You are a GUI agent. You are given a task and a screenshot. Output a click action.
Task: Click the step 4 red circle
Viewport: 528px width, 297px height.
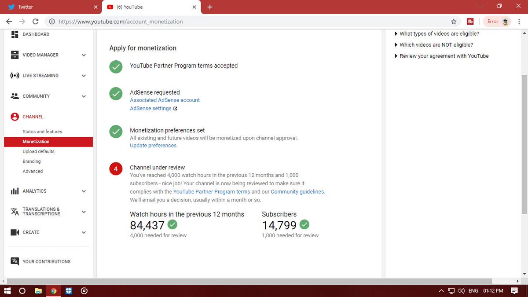click(x=116, y=169)
